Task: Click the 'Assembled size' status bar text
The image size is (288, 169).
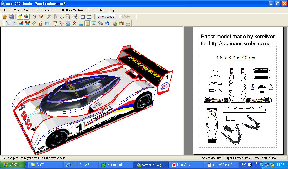Action: [x=239, y=158]
